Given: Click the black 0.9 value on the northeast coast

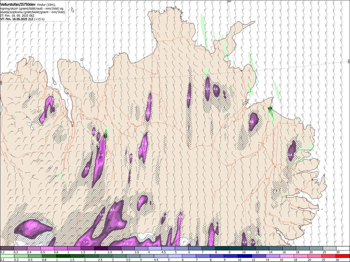Looking at the screenshot, I should coord(270,109).
